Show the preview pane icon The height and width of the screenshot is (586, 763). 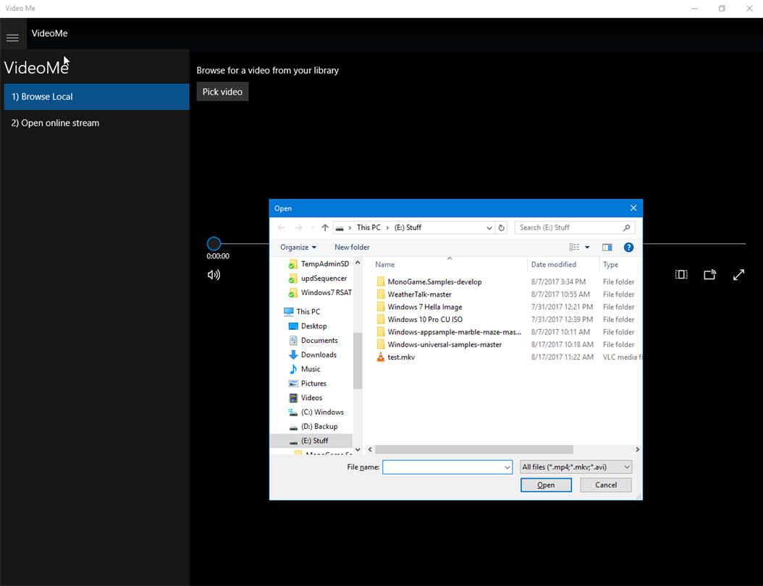[607, 247]
